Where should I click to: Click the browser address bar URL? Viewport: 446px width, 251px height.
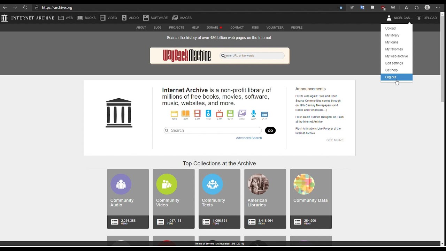(57, 7)
